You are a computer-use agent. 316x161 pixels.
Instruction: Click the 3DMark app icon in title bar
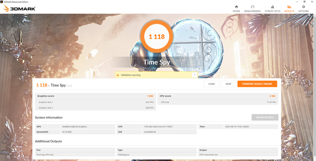pyautogui.click(x=2, y=2)
